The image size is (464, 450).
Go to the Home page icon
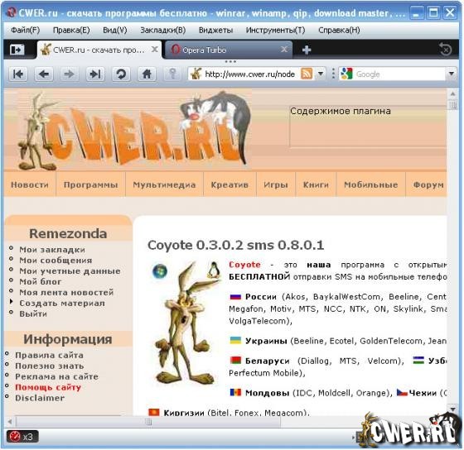pyautogui.click(x=147, y=74)
